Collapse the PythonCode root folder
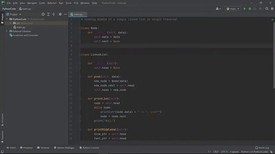This screenshot has height=154, width=275. point(7,19)
